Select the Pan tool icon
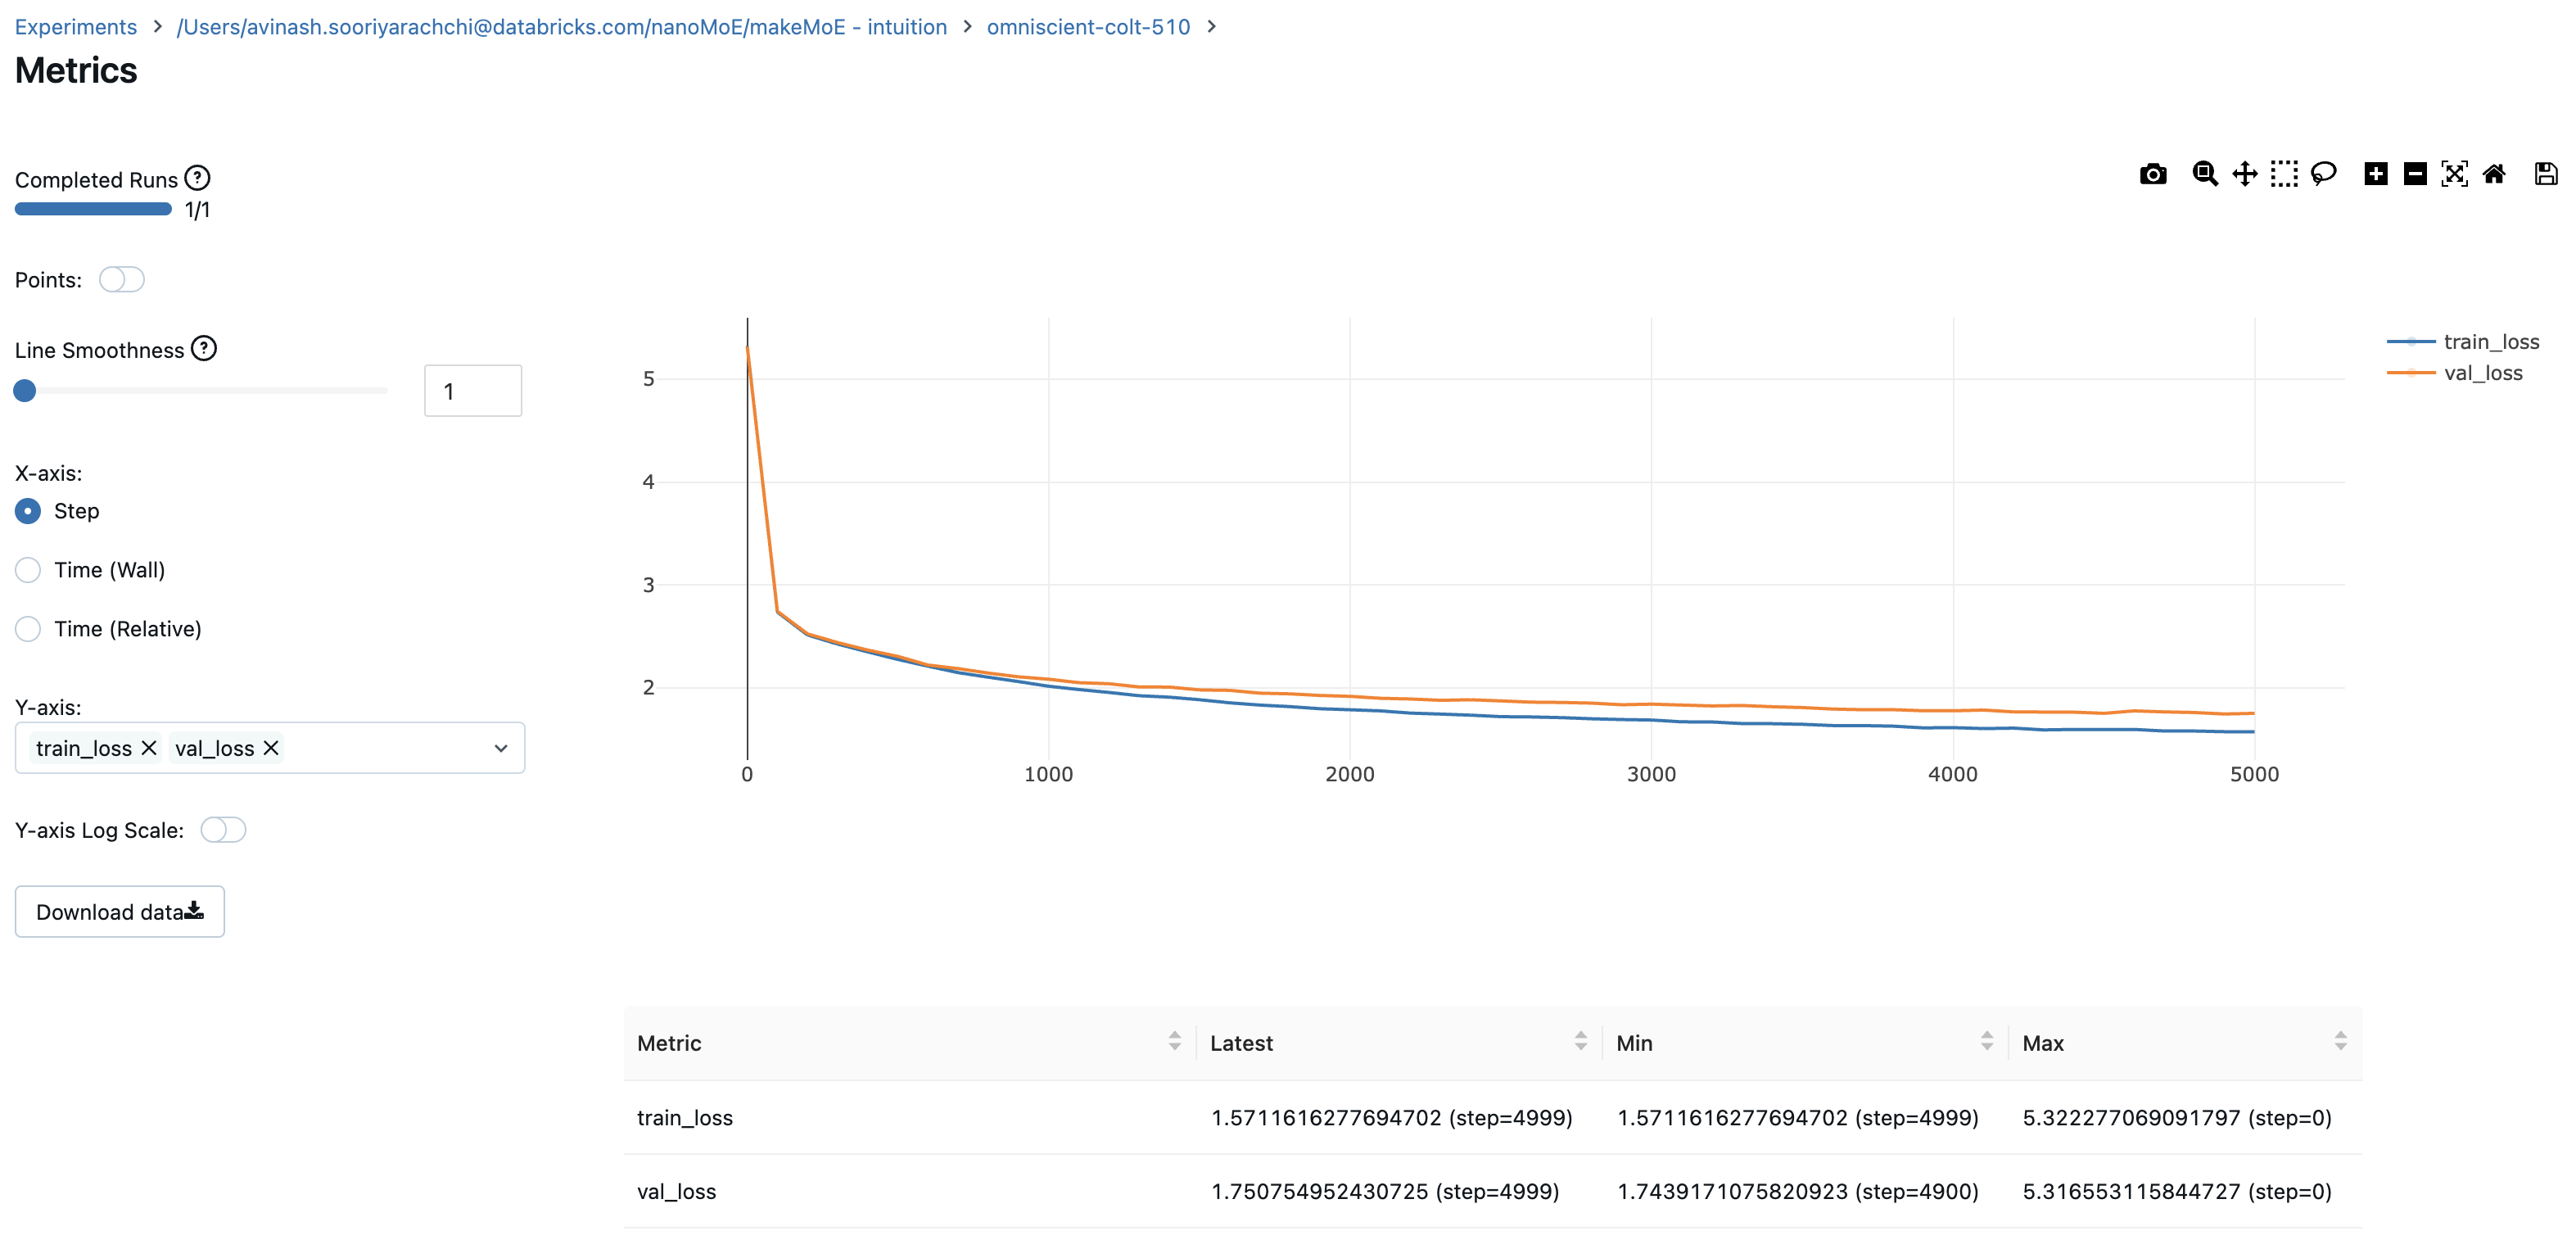The height and width of the screenshot is (1258, 2576). point(2244,174)
